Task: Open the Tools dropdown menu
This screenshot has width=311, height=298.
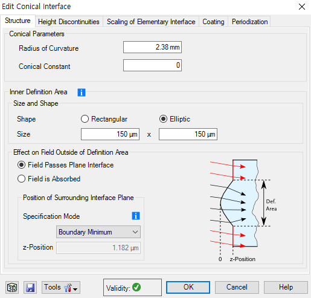Action: [x=61, y=287]
